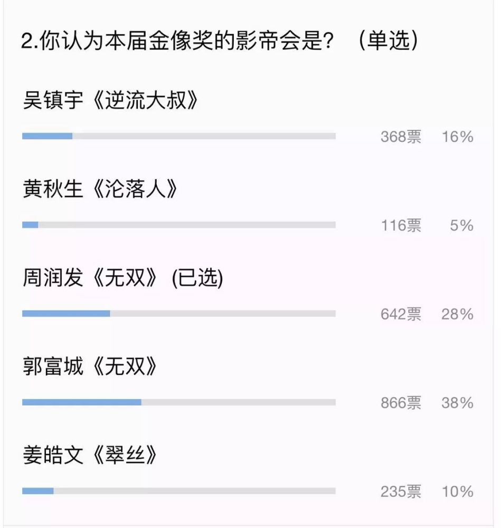Select option 周润发《无双》(已选)

click(x=123, y=278)
